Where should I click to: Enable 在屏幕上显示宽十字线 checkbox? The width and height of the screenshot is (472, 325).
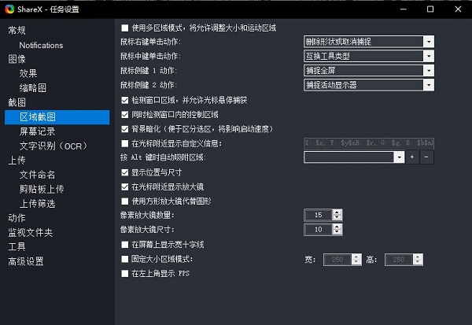click(x=125, y=245)
